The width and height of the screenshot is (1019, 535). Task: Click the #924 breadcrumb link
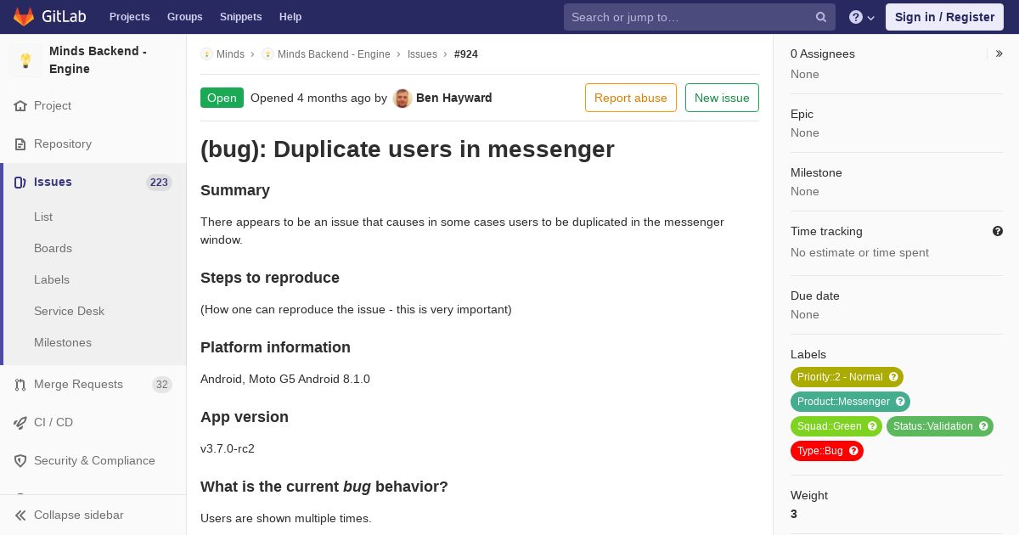point(466,54)
